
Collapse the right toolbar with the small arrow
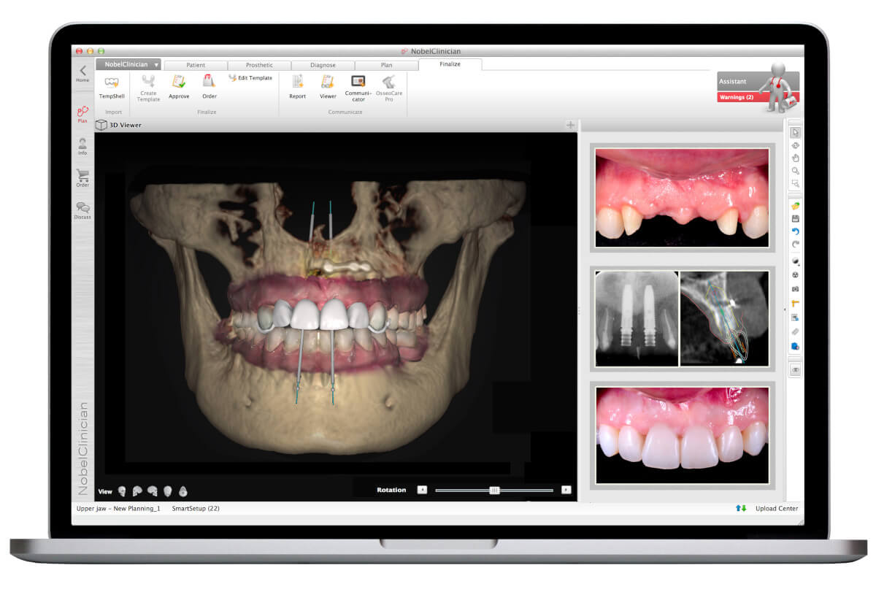(785, 310)
